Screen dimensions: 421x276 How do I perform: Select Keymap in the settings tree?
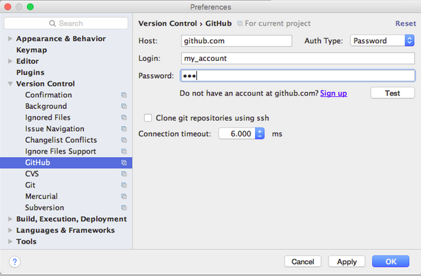[31, 50]
